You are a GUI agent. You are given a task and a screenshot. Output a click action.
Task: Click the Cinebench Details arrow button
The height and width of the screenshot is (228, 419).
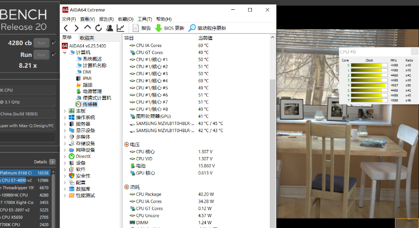click(x=53, y=162)
